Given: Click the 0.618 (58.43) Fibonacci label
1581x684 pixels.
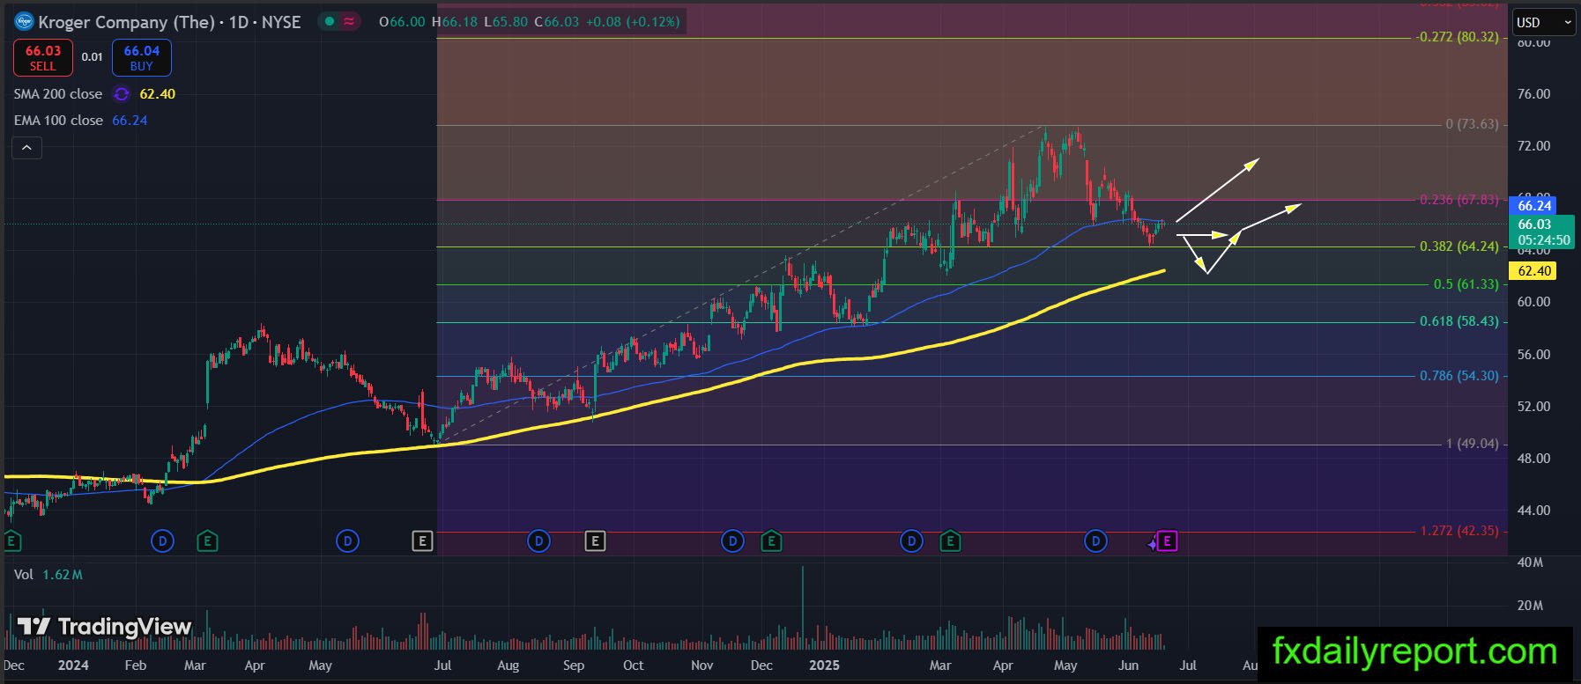Looking at the screenshot, I should pyautogui.click(x=1459, y=321).
